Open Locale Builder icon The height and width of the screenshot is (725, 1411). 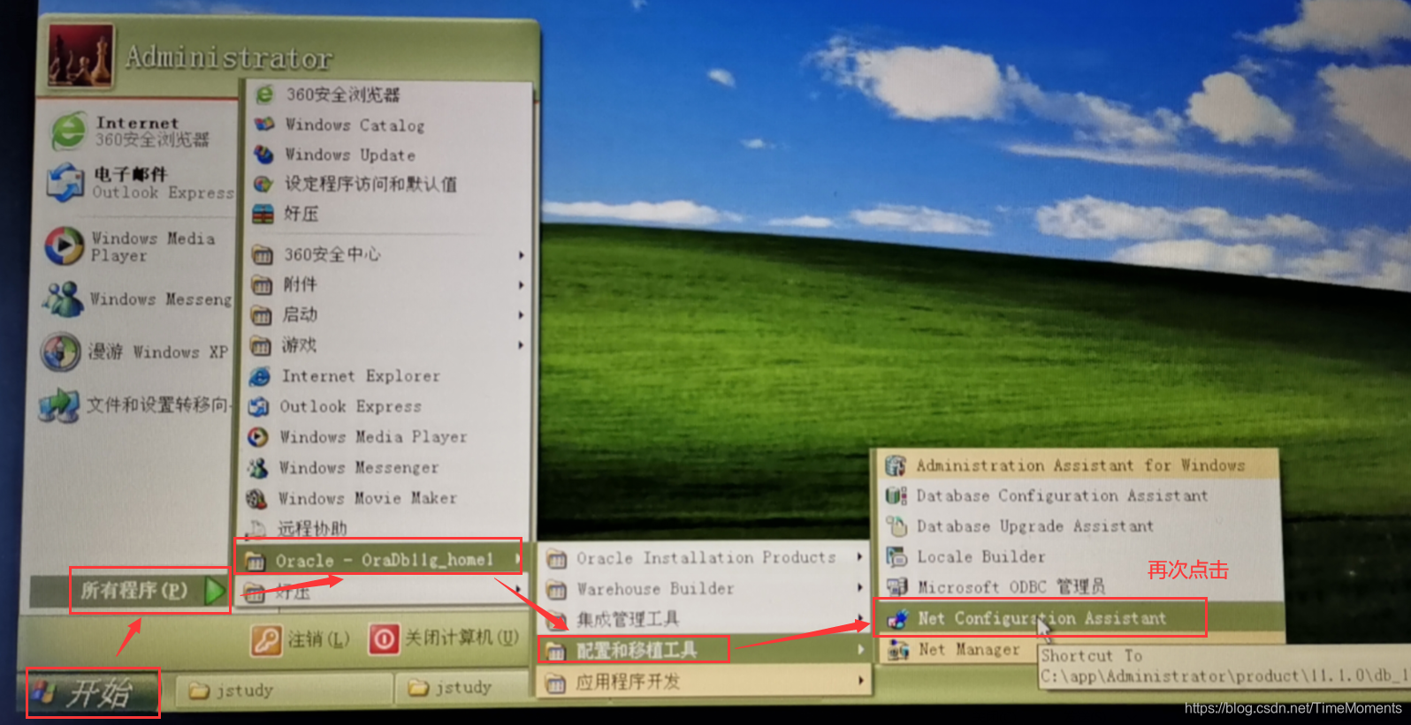[x=896, y=556]
